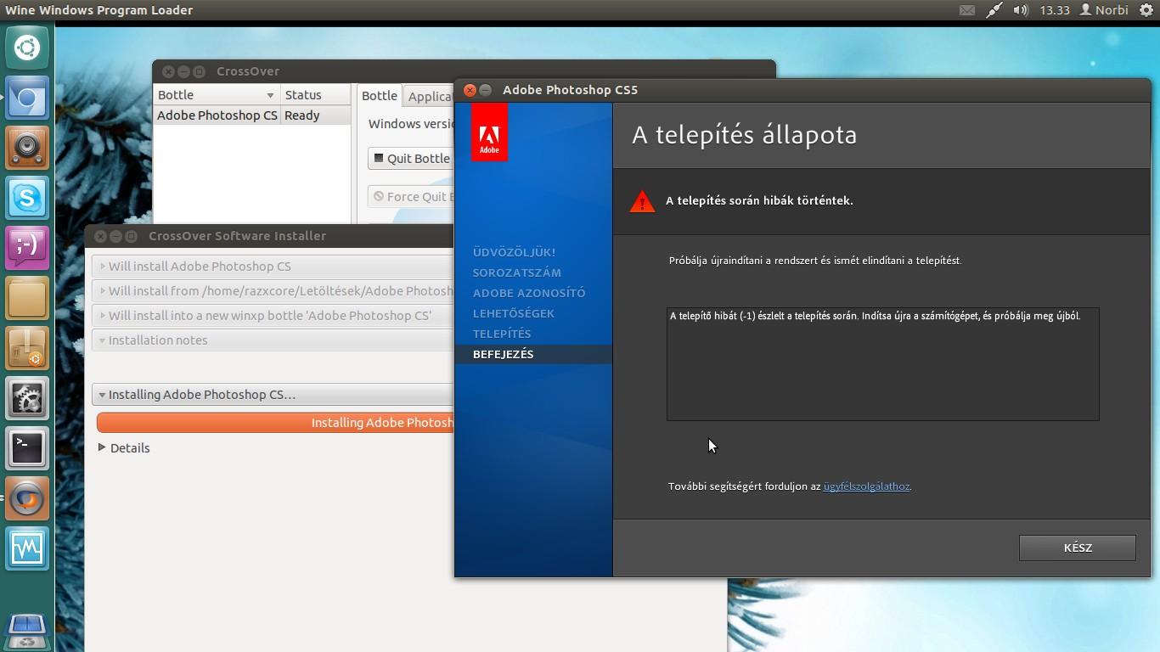Collapse 'Installing Adobe Photoshop CS…' section
Viewport: 1160px width, 652px height.
coord(273,394)
